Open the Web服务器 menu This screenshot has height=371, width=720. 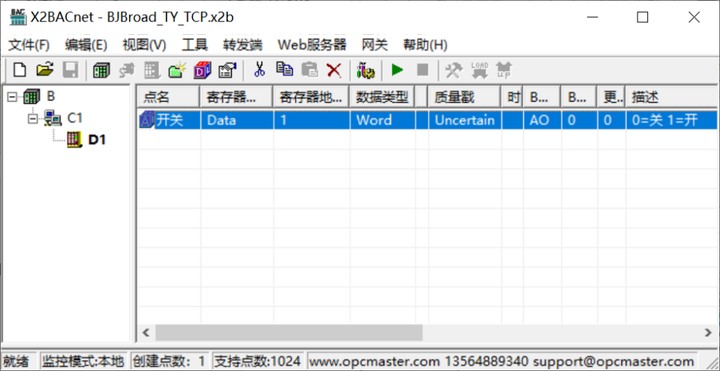tap(312, 45)
